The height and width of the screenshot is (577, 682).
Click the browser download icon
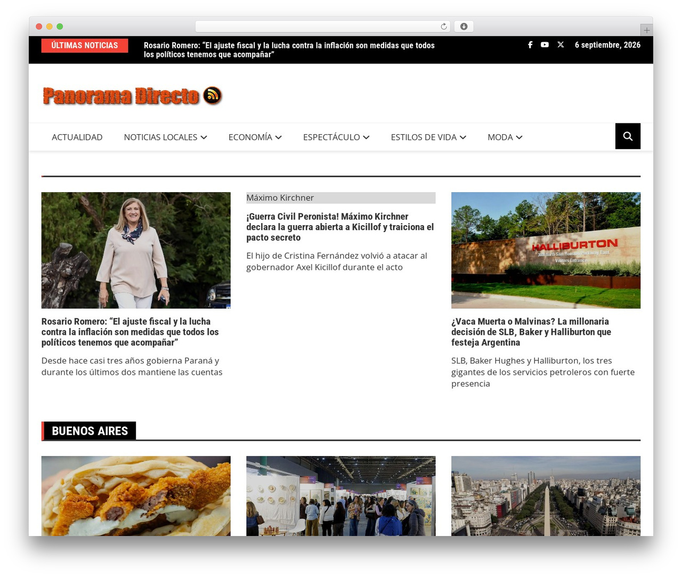(x=464, y=27)
